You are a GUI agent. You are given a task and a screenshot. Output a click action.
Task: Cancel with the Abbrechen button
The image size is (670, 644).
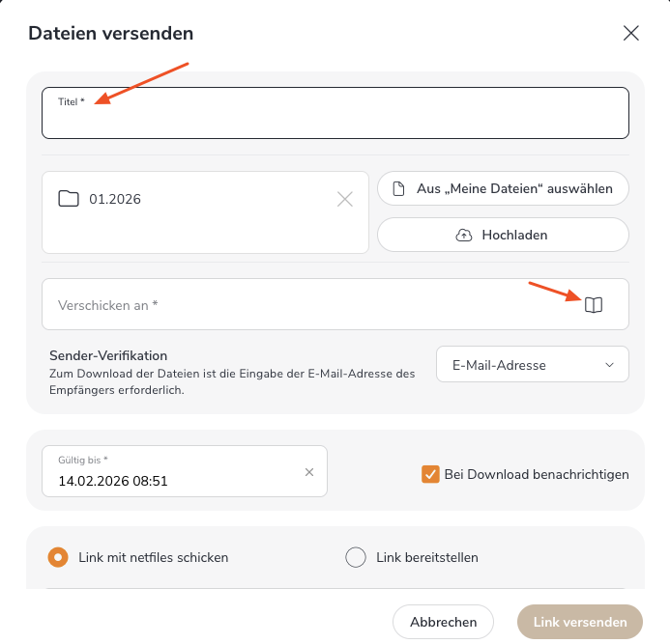tap(443, 622)
